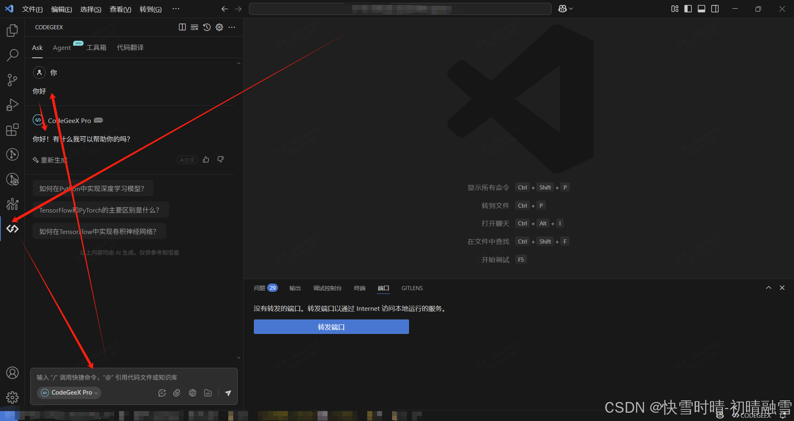
Task: Open the 文件(F) menu
Action: tap(32, 9)
